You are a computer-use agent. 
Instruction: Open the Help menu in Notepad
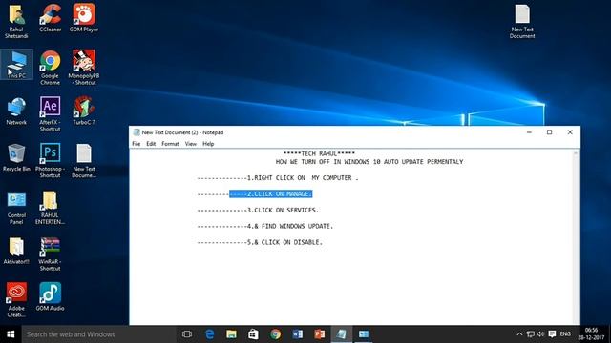[208, 144]
